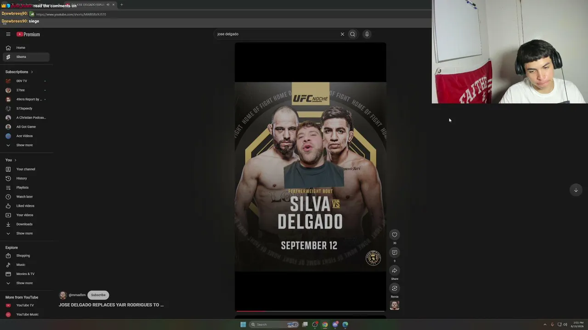Expand the You section chevron

[x=15, y=160]
